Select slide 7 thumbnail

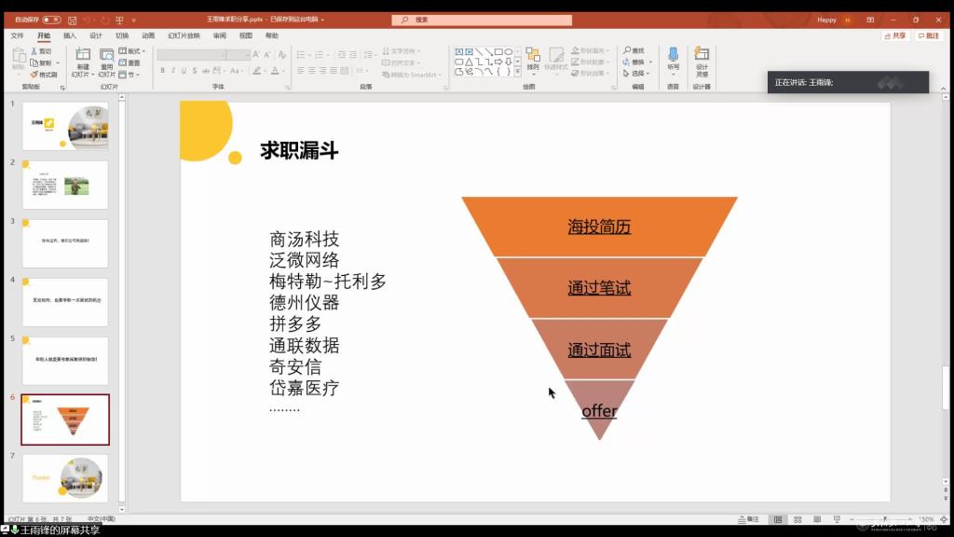[x=66, y=478]
